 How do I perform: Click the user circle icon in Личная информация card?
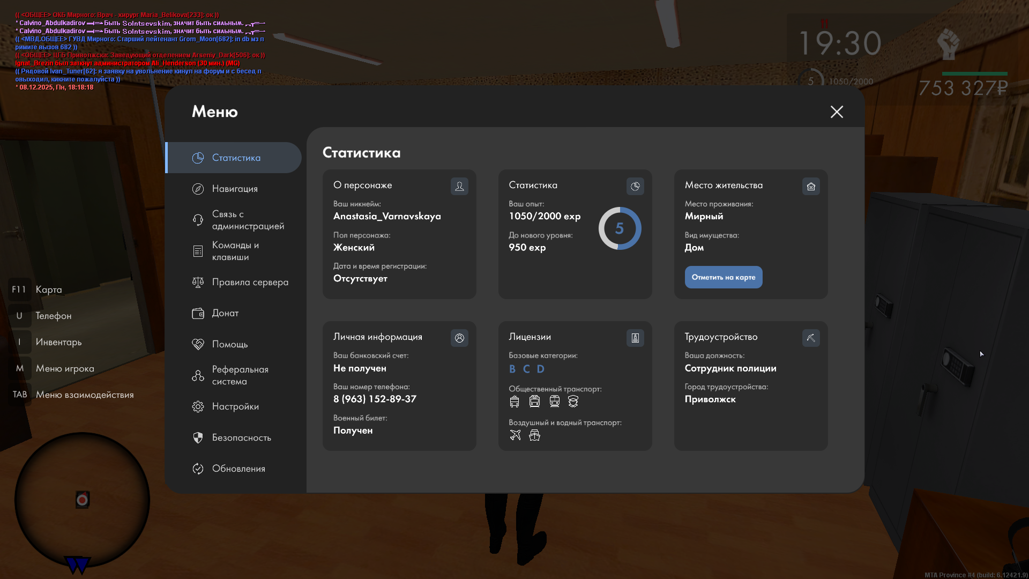click(459, 338)
